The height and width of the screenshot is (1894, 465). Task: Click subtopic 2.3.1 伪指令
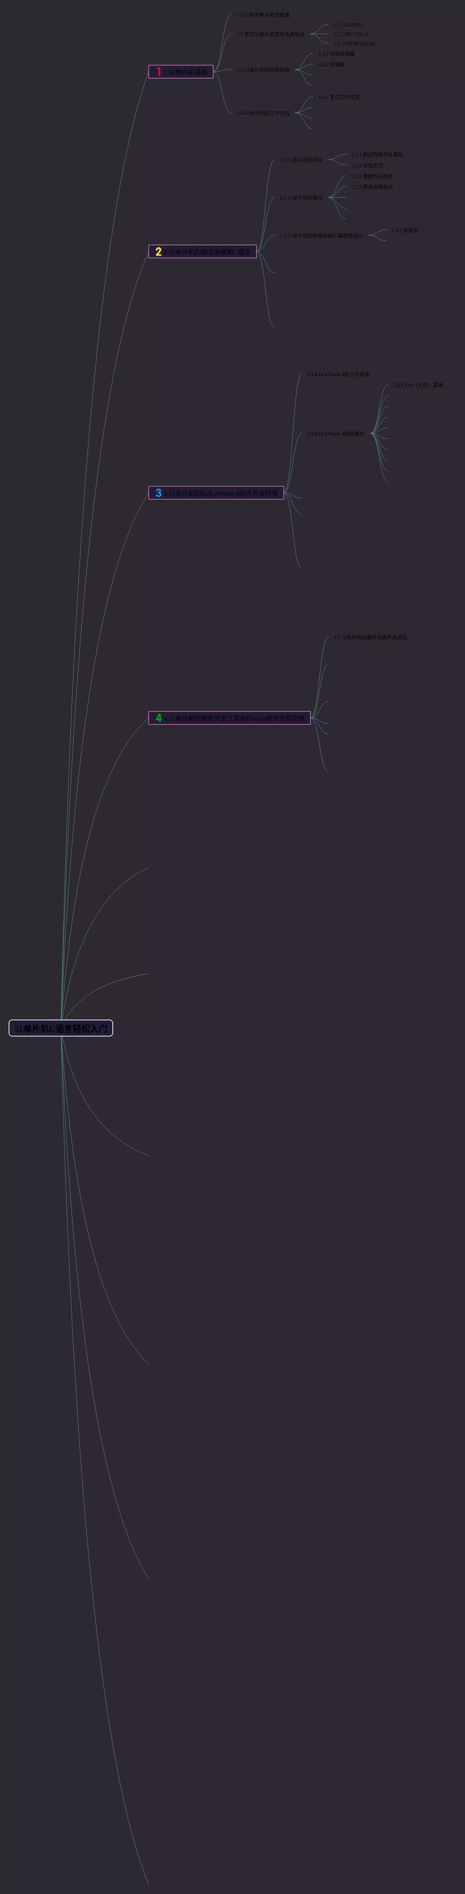[x=404, y=230]
